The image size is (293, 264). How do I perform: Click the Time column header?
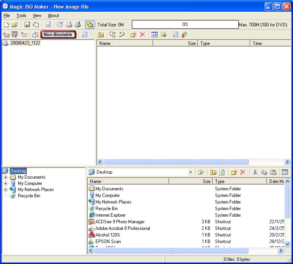point(270,43)
